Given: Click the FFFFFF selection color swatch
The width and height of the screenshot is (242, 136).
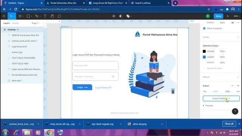Looking at the screenshot, I should [x=204, y=63].
